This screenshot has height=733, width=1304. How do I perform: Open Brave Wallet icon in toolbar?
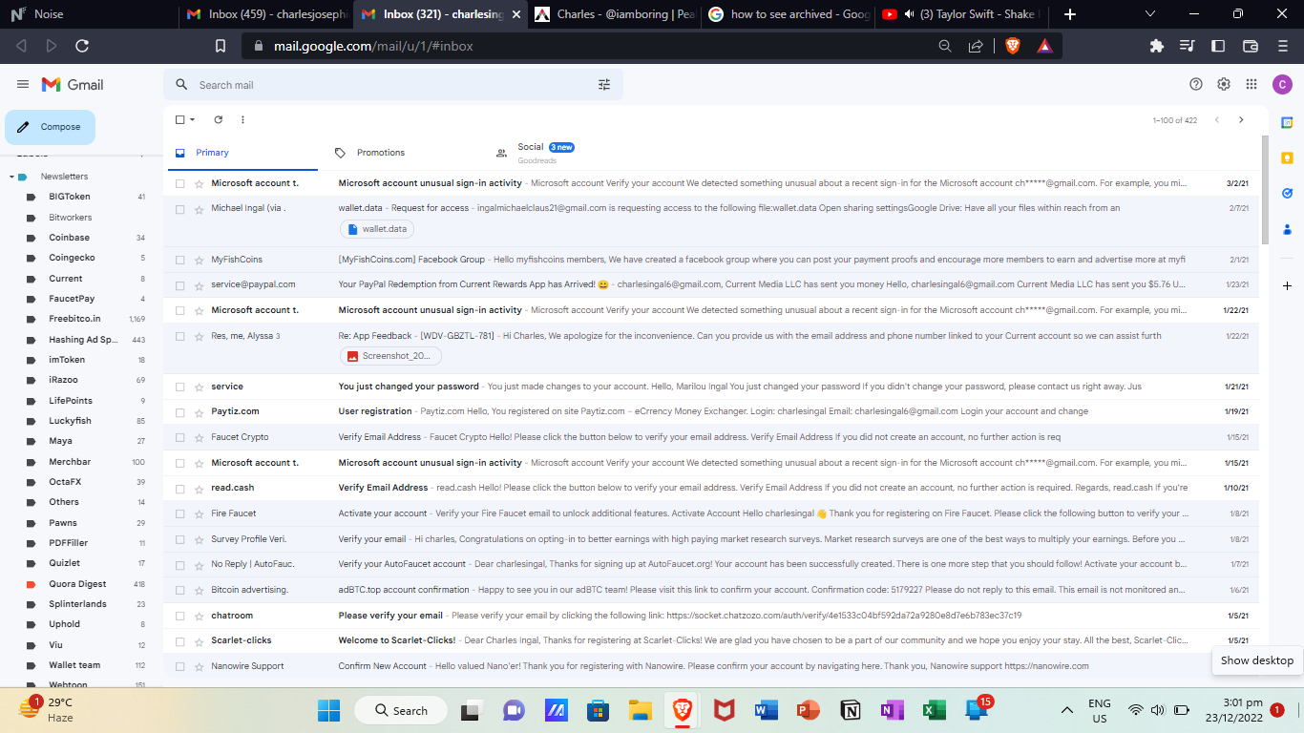[x=1251, y=46]
